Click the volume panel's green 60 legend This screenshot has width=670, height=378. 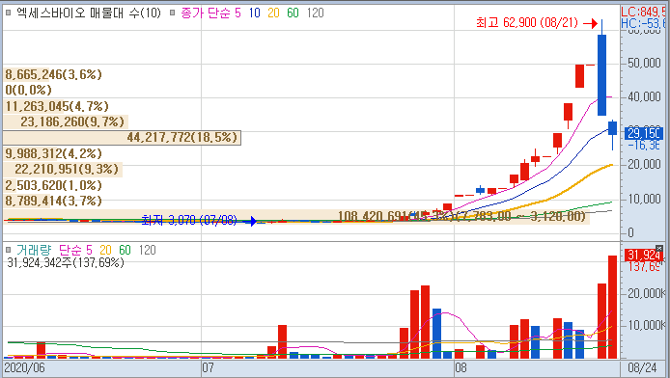tap(125, 250)
